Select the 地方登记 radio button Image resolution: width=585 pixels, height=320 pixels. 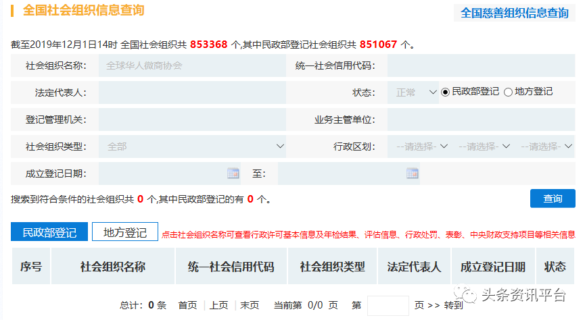tap(508, 92)
